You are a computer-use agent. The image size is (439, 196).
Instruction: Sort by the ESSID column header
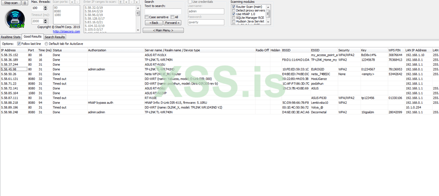pyautogui.click(x=324, y=50)
